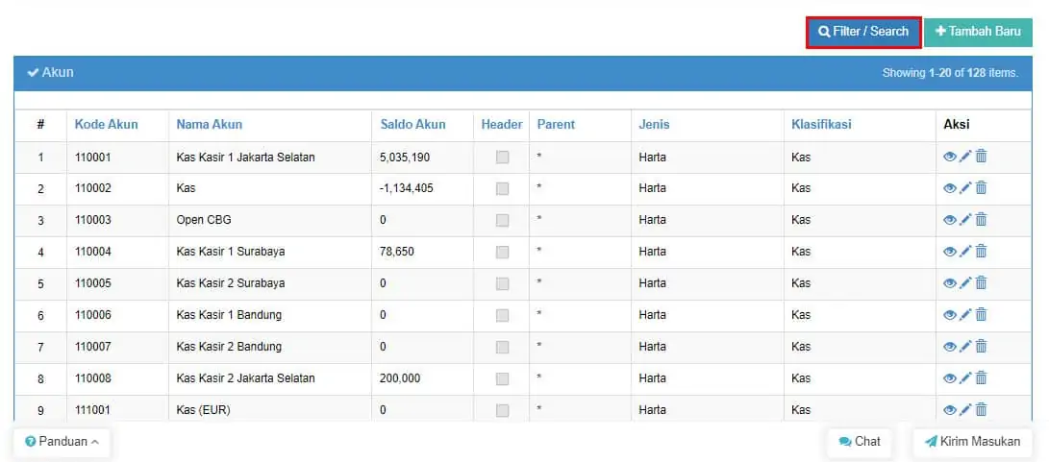The width and height of the screenshot is (1049, 462).
Task: View details of Kas Kasir 1 Jakarta Selatan
Action: (x=949, y=157)
